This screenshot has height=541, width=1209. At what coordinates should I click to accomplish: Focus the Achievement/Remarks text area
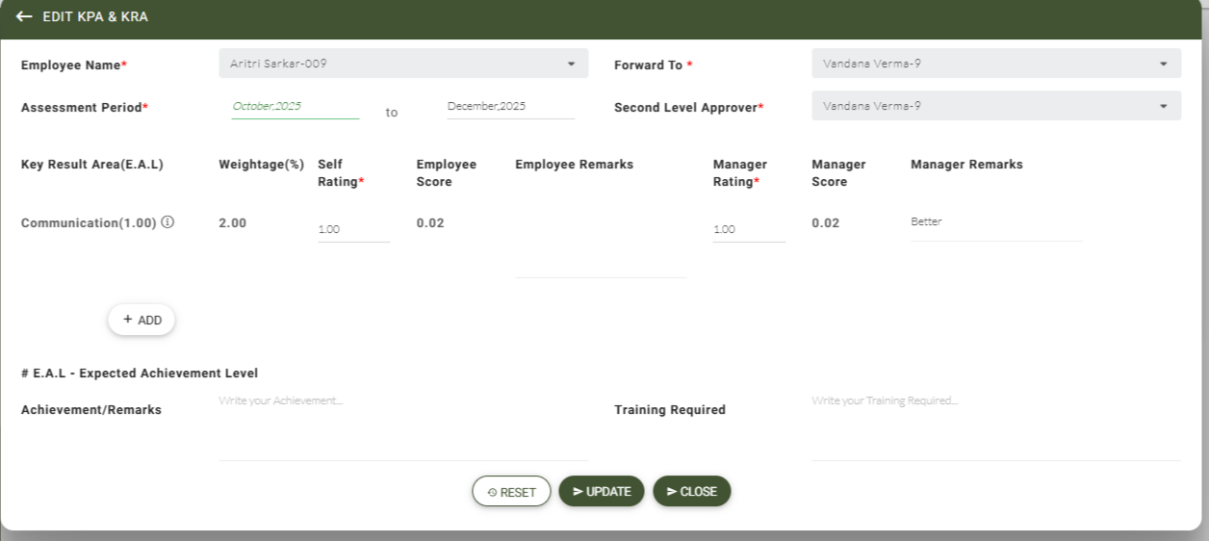point(403,425)
